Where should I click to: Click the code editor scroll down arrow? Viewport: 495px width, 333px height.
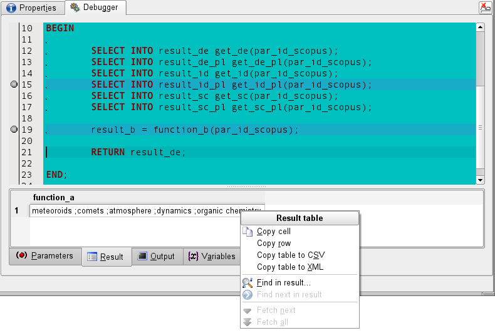point(480,180)
